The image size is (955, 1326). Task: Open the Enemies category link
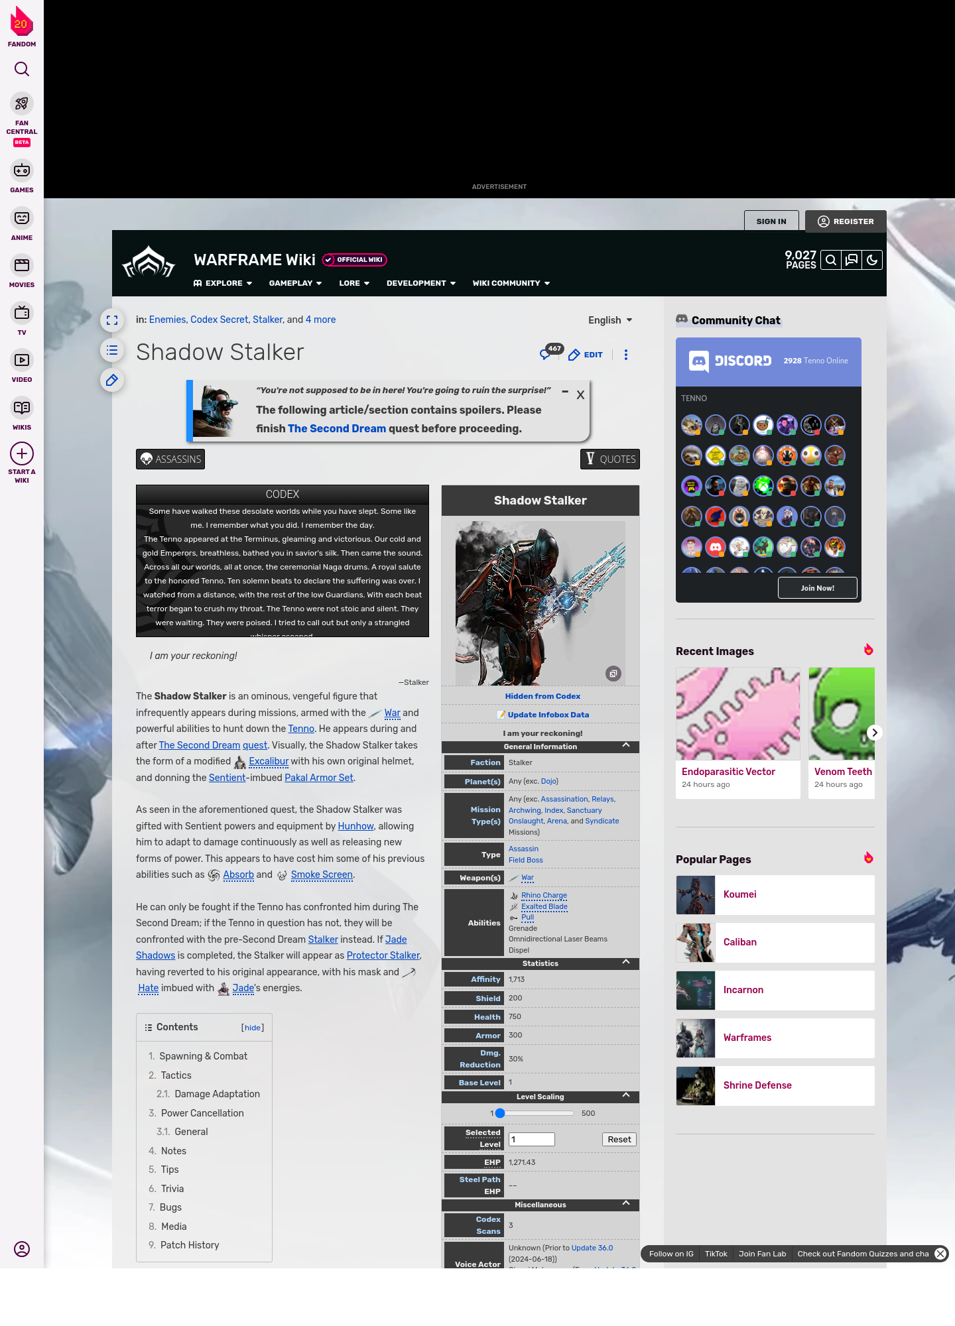(x=167, y=320)
